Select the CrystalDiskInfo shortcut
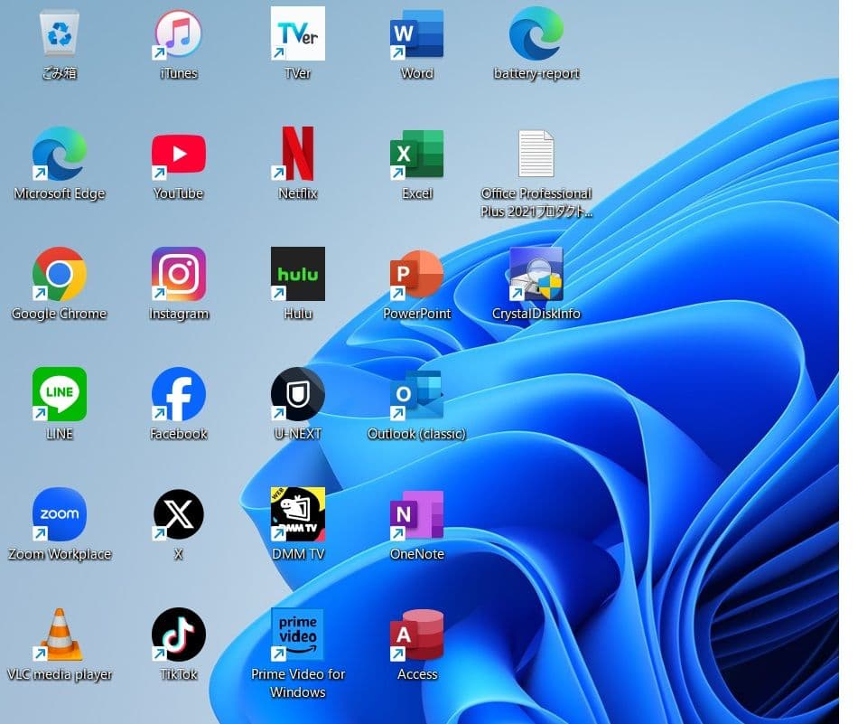The height and width of the screenshot is (724, 867). click(536, 274)
